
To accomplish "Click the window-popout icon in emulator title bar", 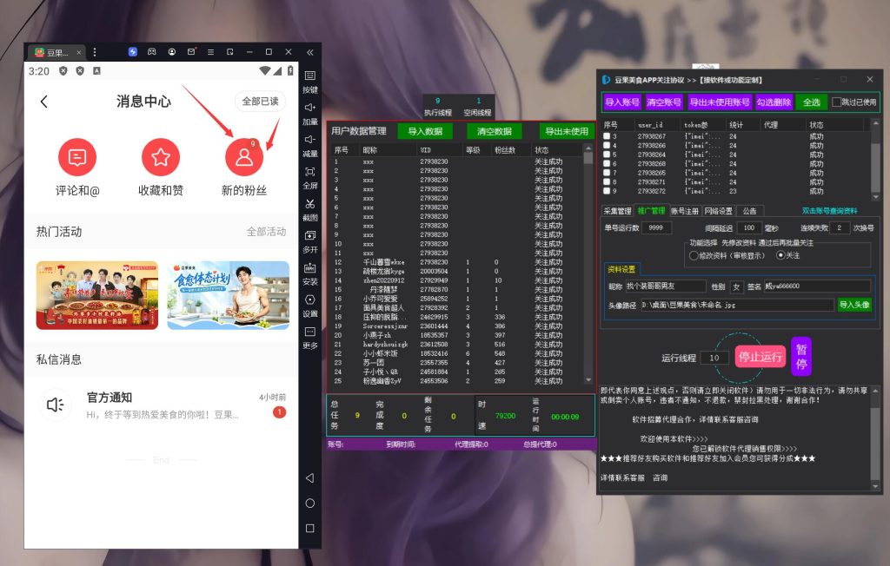I will pos(229,51).
